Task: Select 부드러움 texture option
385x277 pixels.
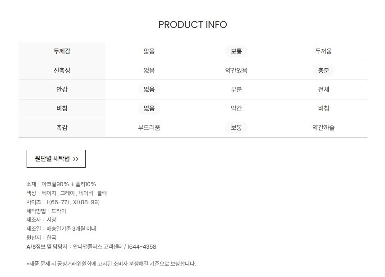Action: (149, 128)
